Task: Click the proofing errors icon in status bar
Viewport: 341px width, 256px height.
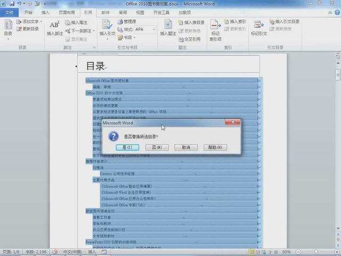Action: point(55,252)
